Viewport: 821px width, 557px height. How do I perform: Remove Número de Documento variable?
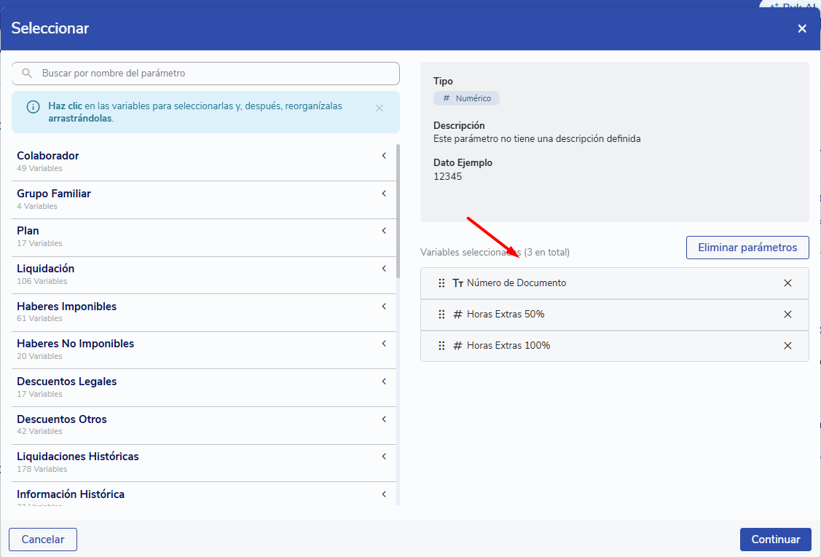pyautogui.click(x=787, y=283)
